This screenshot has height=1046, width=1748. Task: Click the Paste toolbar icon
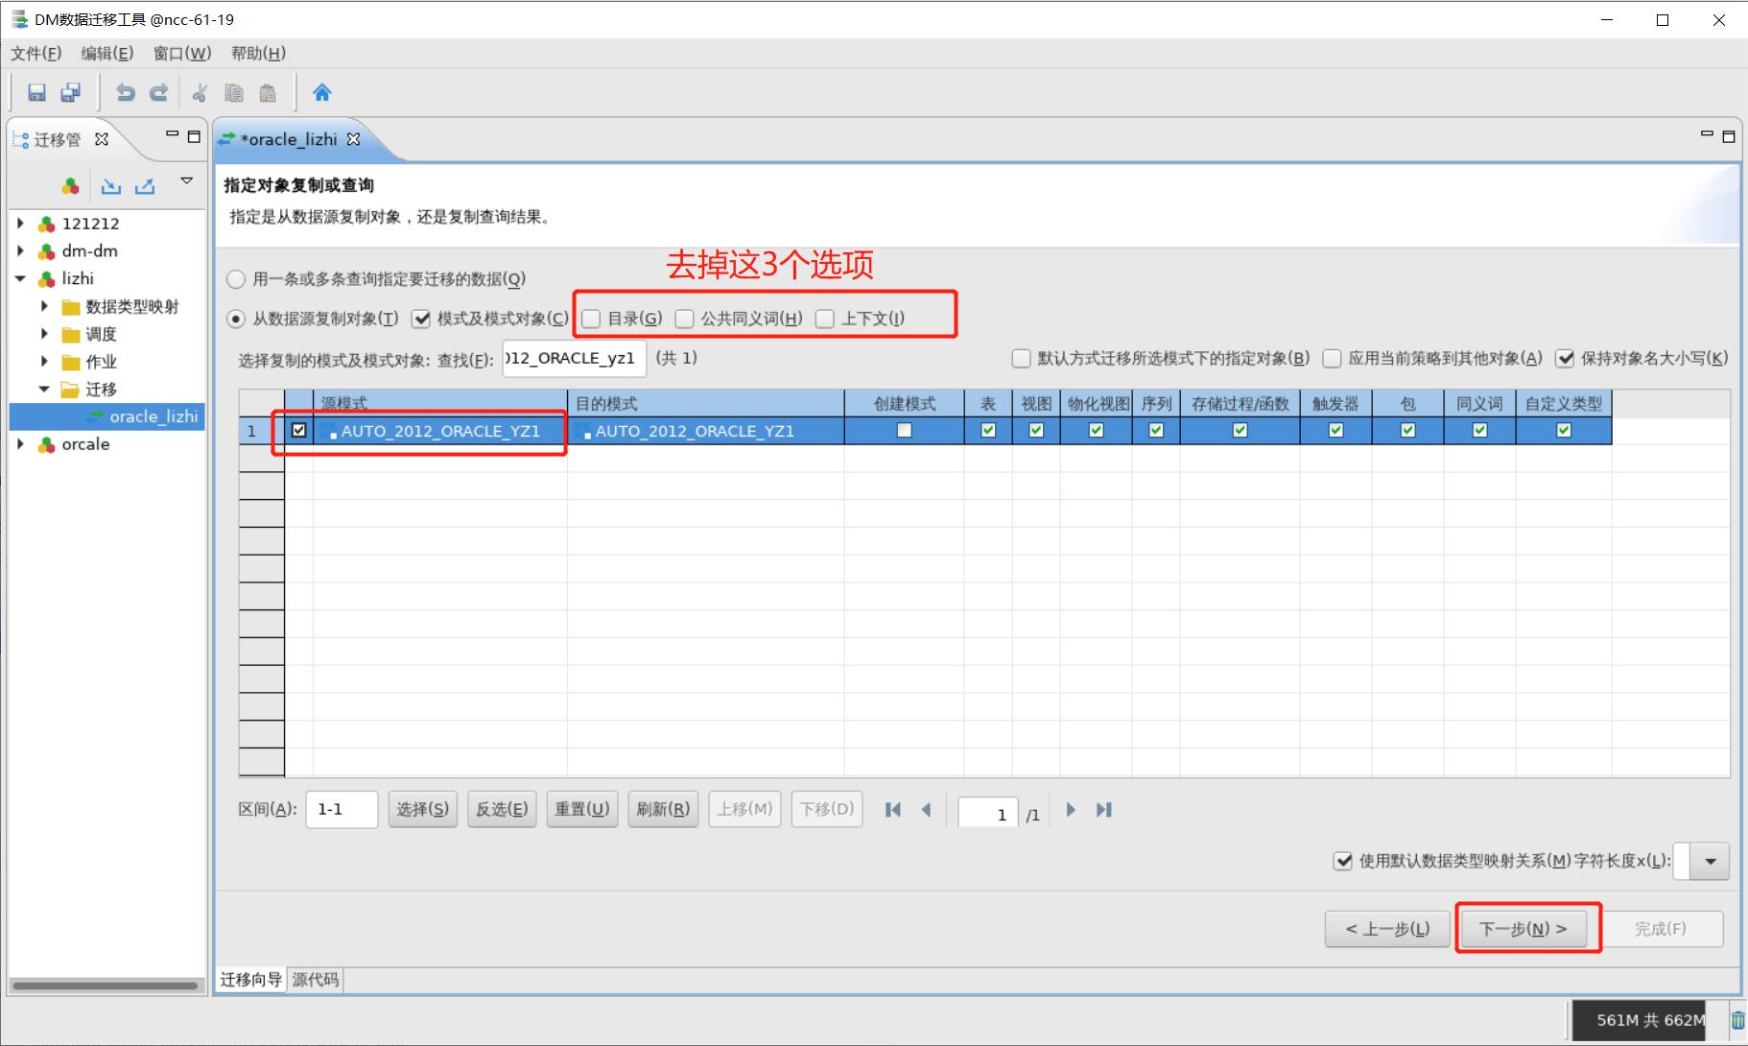click(x=268, y=92)
